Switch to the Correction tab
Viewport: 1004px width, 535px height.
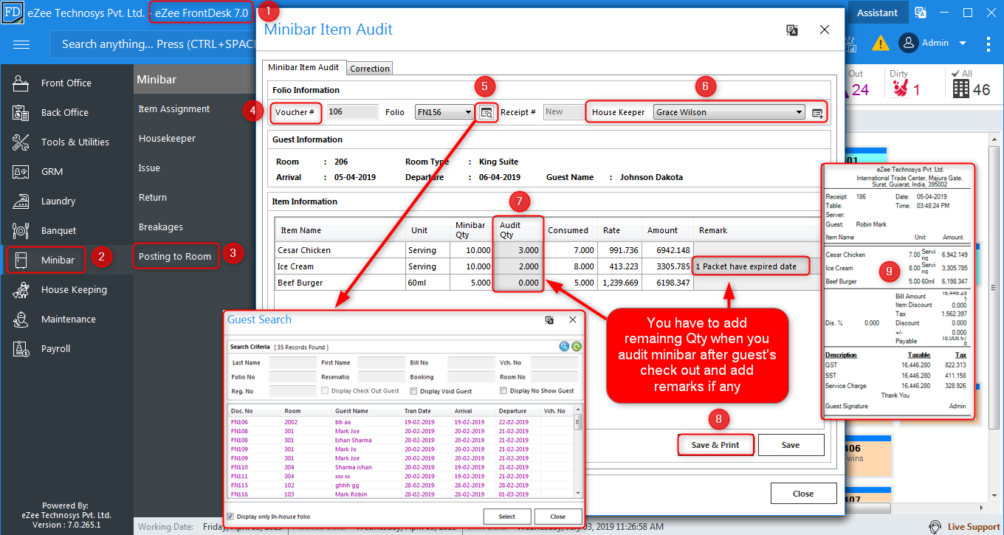(x=370, y=68)
